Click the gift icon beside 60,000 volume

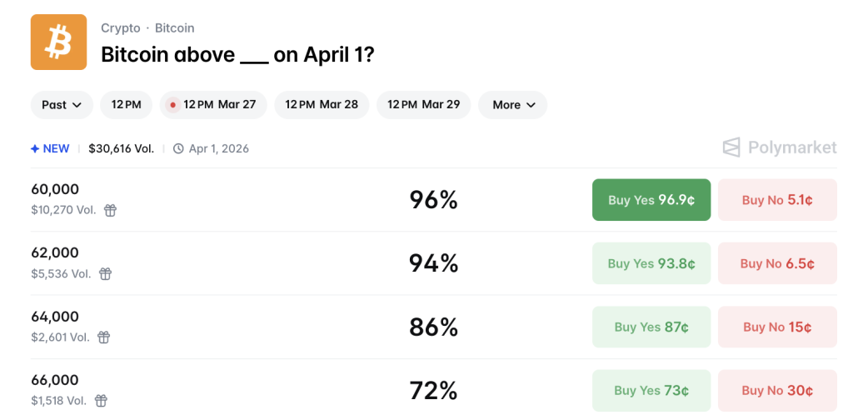[x=110, y=210]
